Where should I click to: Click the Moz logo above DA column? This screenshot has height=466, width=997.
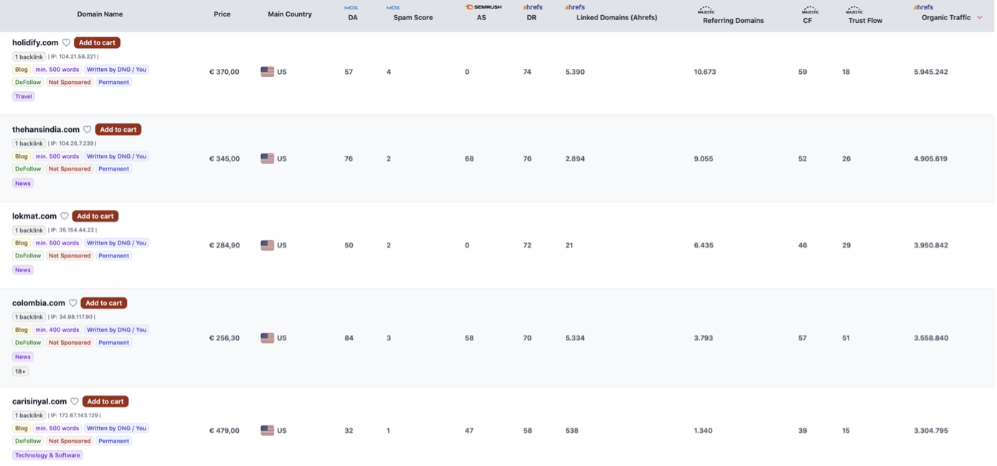[x=351, y=7]
